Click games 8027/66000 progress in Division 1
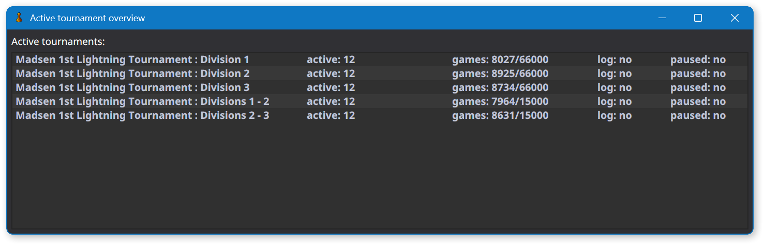 tap(500, 59)
